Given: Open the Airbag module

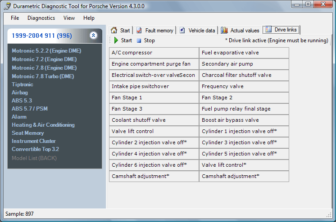Looking at the screenshot, I should [x=20, y=93].
